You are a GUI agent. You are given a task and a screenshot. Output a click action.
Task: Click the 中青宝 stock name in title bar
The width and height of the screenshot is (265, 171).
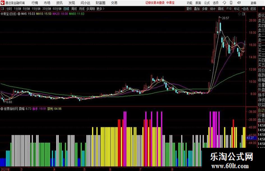170,3
